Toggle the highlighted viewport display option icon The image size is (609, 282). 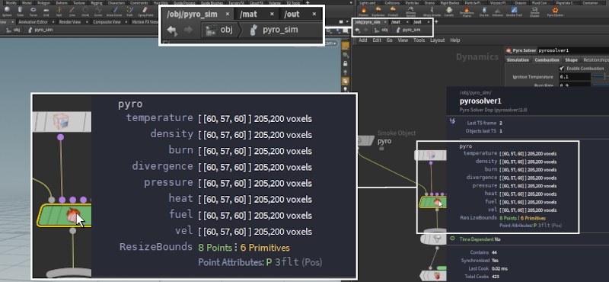(x=346, y=82)
